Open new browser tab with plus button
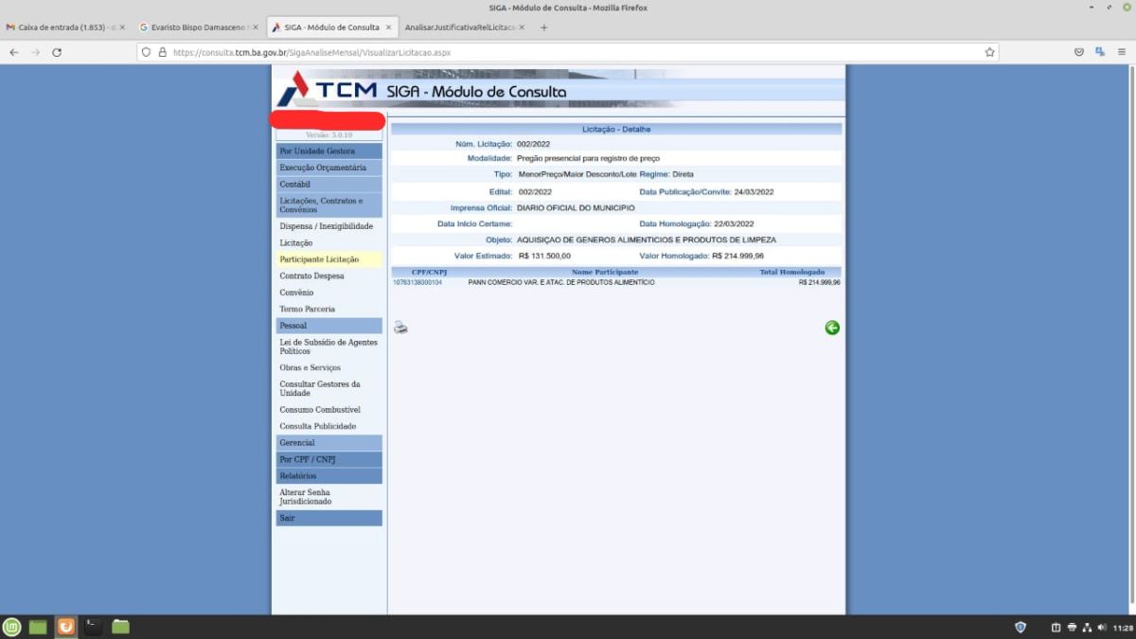This screenshot has width=1136, height=639. pyautogui.click(x=543, y=27)
